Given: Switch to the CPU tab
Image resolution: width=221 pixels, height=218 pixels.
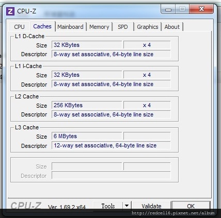Looking at the screenshot, I should pos(19,27).
